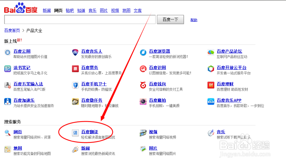The width and height of the screenshot is (286, 164).
Task: Open the 百度翻译 link
Action: 90,132
